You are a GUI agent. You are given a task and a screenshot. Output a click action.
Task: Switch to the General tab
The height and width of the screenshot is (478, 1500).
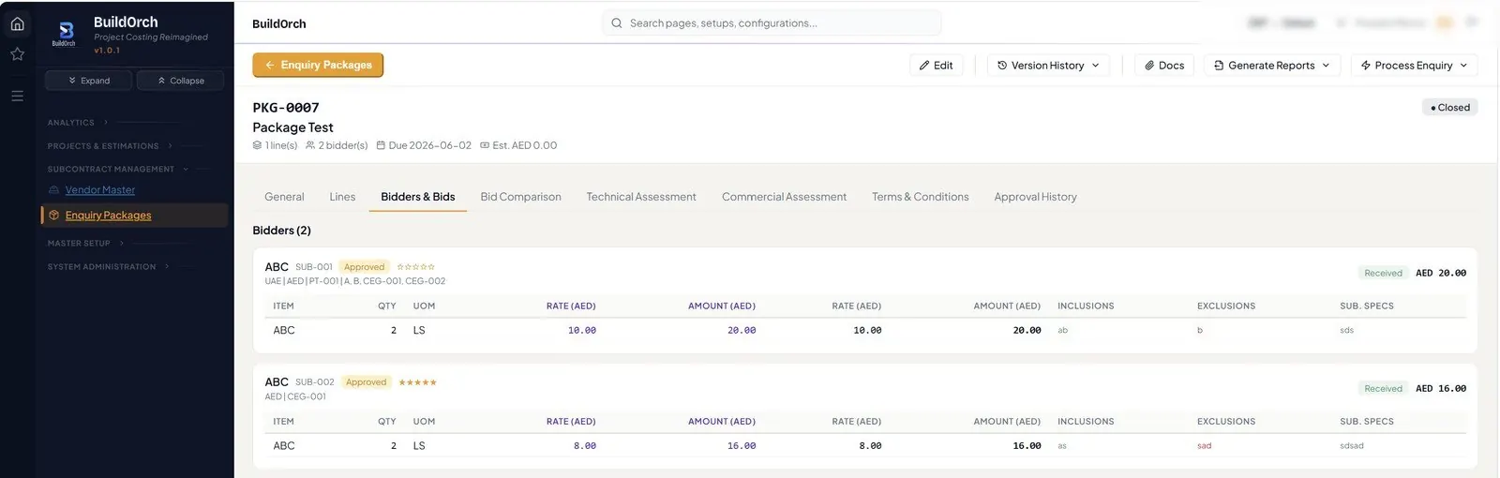point(284,197)
